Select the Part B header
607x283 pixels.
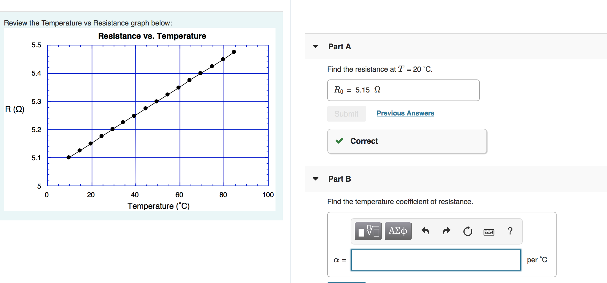point(339,179)
